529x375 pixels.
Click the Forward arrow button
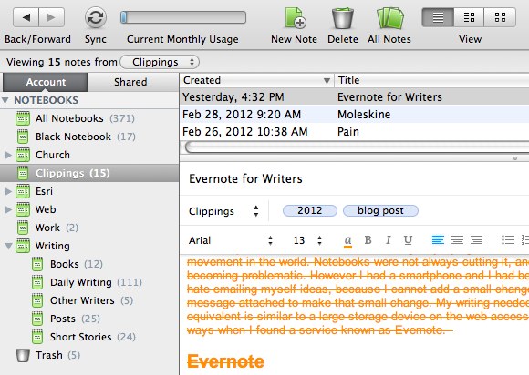[x=52, y=17]
